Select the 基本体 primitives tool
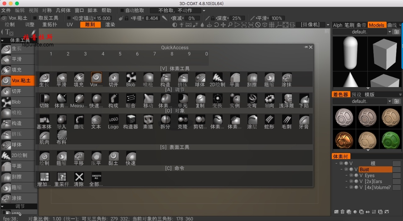This screenshot has height=221, width=403. point(44,122)
